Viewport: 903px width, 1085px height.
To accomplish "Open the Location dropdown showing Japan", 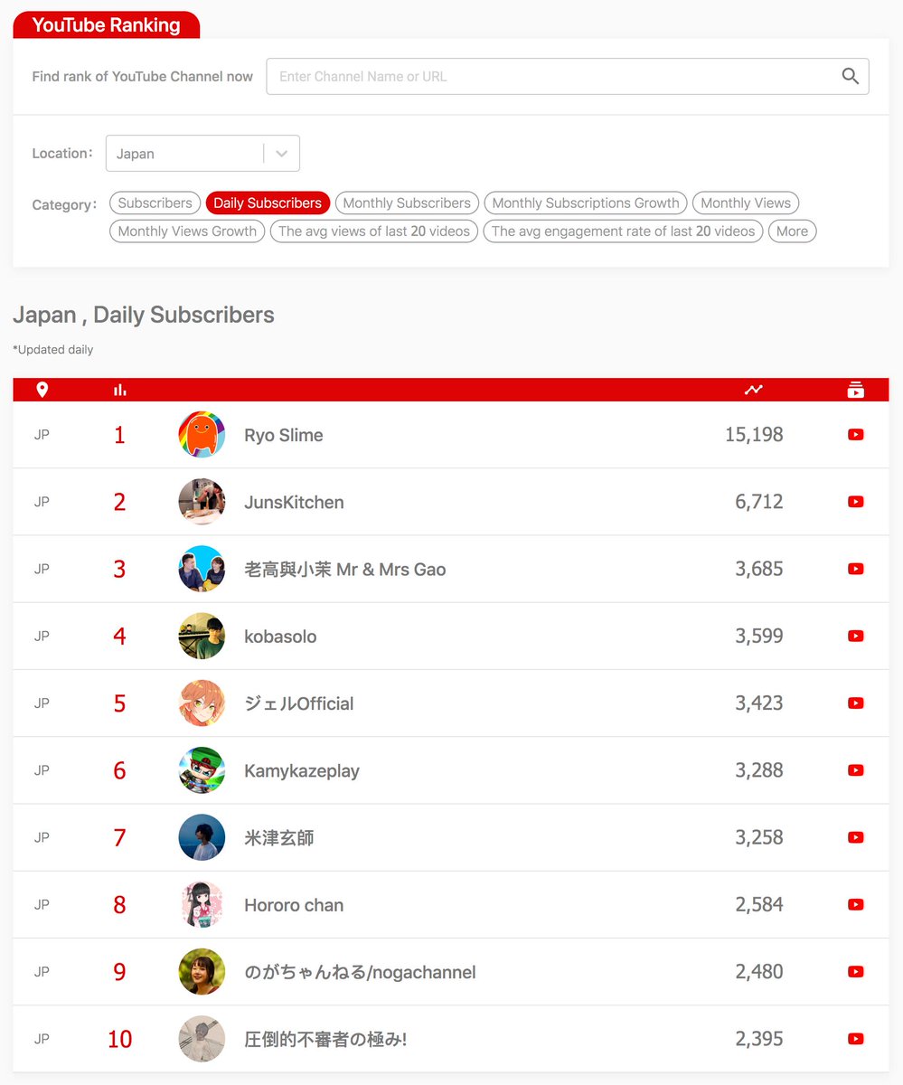I will click(202, 154).
